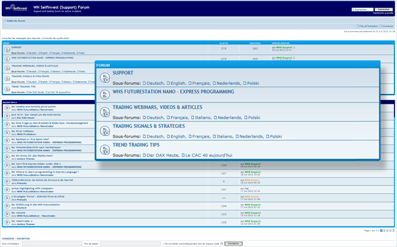The width and height of the screenshot is (397, 247).
Task: Click the WH Selfinvest logo
Action: pyautogui.click(x=17, y=8)
